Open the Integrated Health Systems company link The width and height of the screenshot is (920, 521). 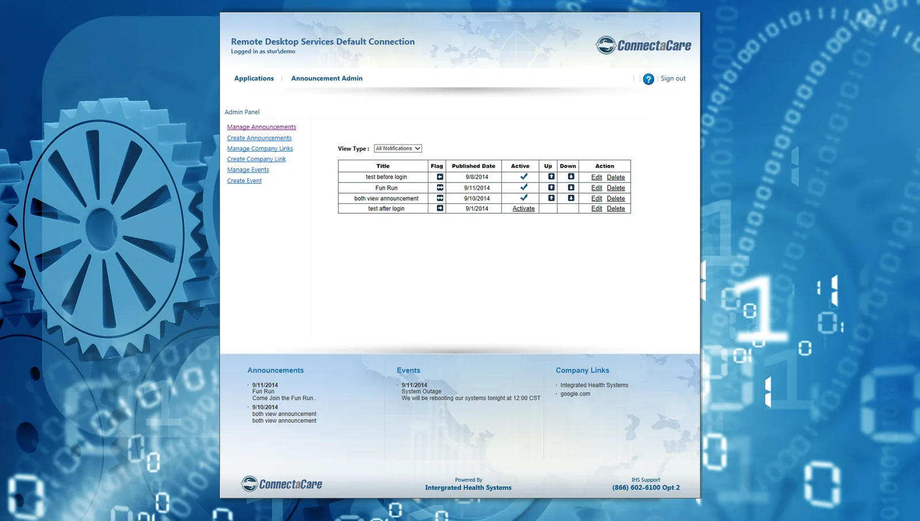coord(595,385)
